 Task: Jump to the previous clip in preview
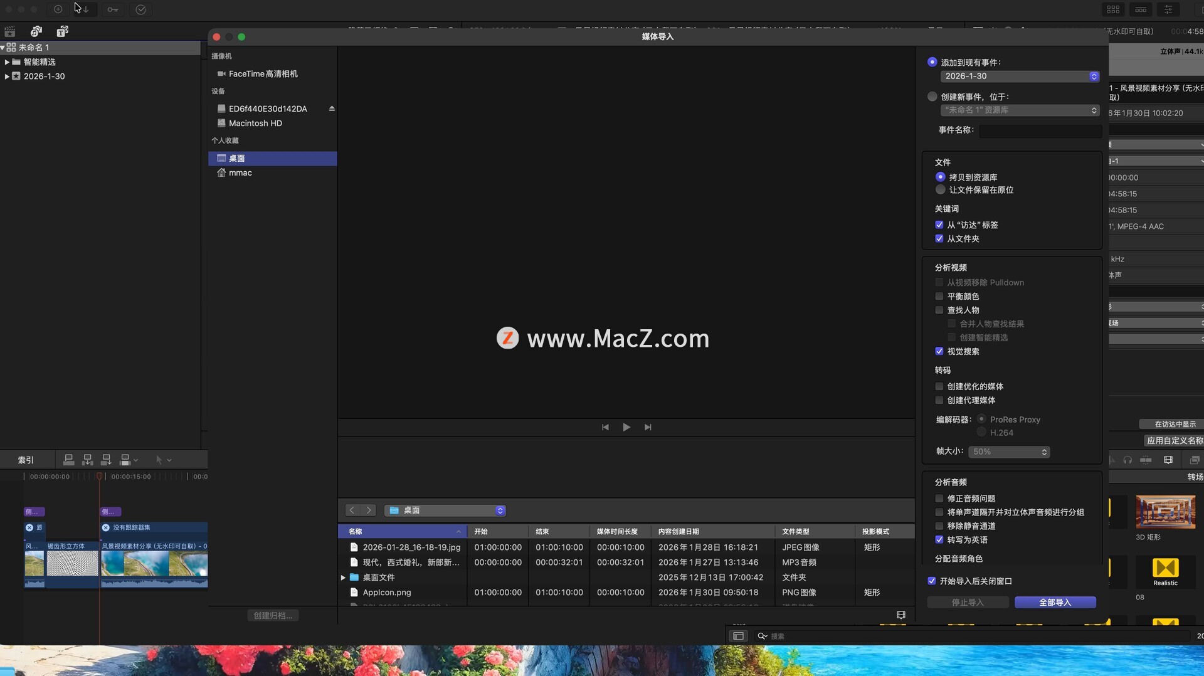tap(605, 427)
